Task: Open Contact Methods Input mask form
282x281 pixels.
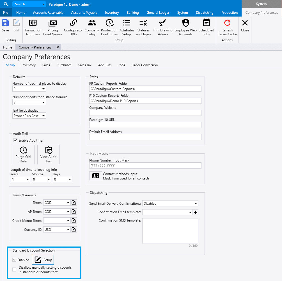Action: 96,176
